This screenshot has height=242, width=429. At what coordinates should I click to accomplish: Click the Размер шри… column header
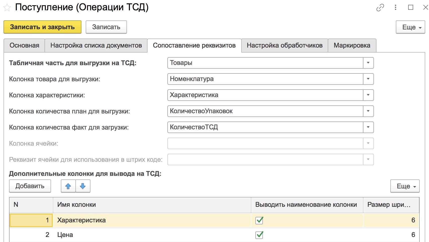point(391,205)
